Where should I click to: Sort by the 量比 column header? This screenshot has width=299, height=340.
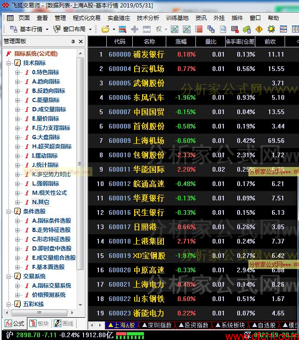211,42
